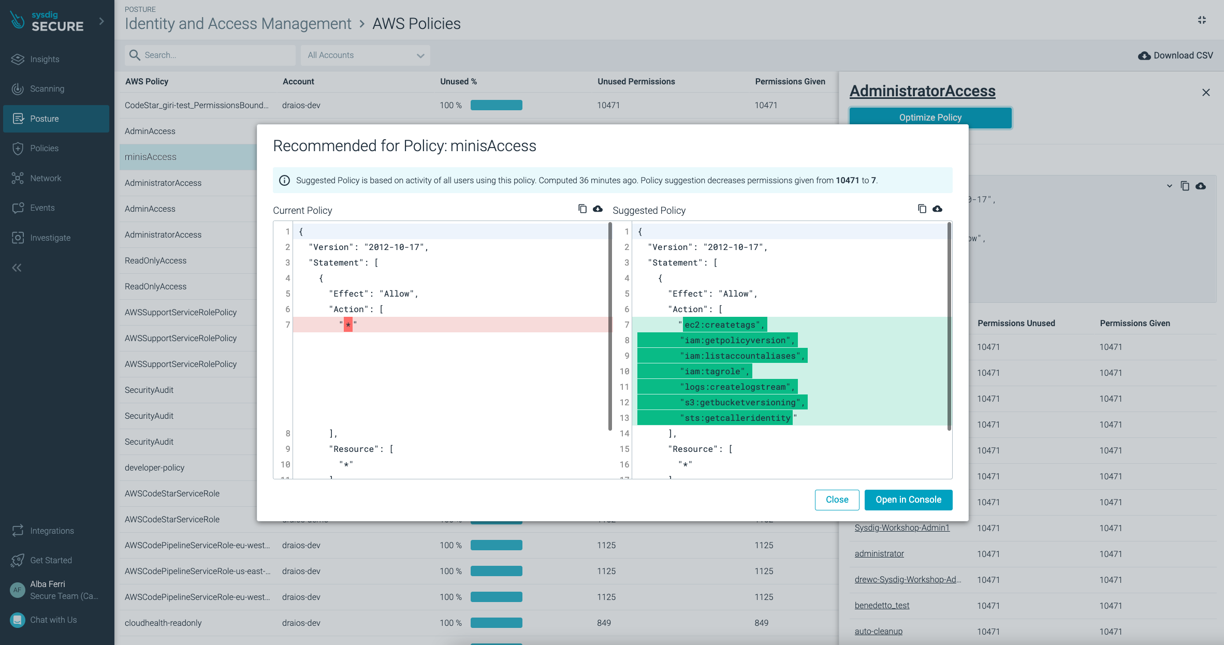Click the Current Policy vertical scrollbar
This screenshot has height=645, width=1224.
point(610,326)
